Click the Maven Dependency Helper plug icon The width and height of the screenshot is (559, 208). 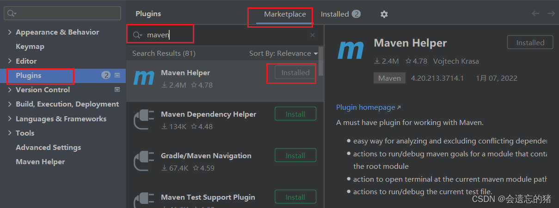click(x=143, y=119)
